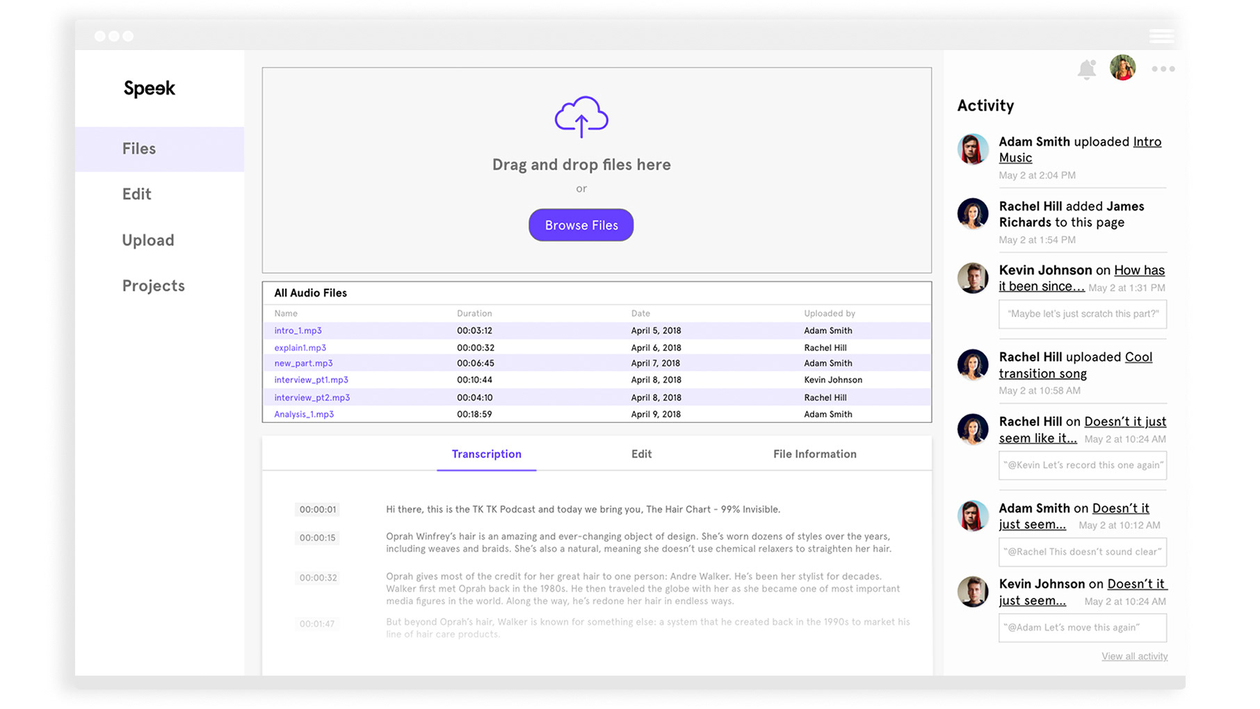Click View all activity link
Viewport: 1260px width, 709px height.
click(x=1134, y=656)
